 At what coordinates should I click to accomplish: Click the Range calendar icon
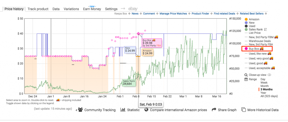click(x=246, y=79)
